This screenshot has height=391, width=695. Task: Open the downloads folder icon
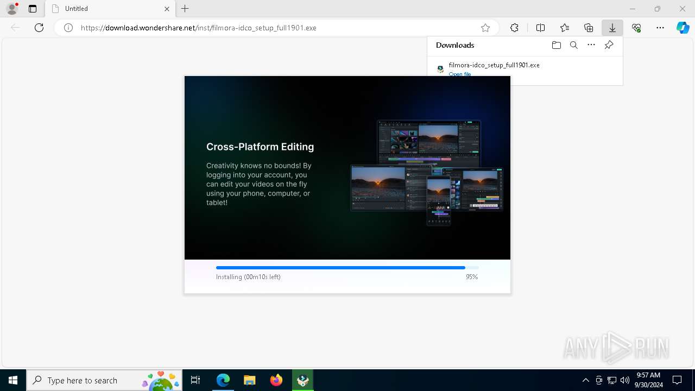(556, 45)
